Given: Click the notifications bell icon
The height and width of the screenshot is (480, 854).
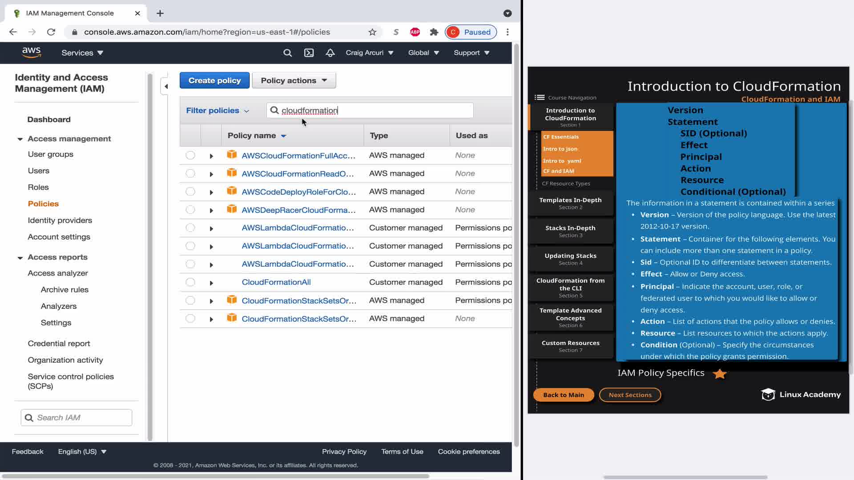Looking at the screenshot, I should click(x=330, y=53).
